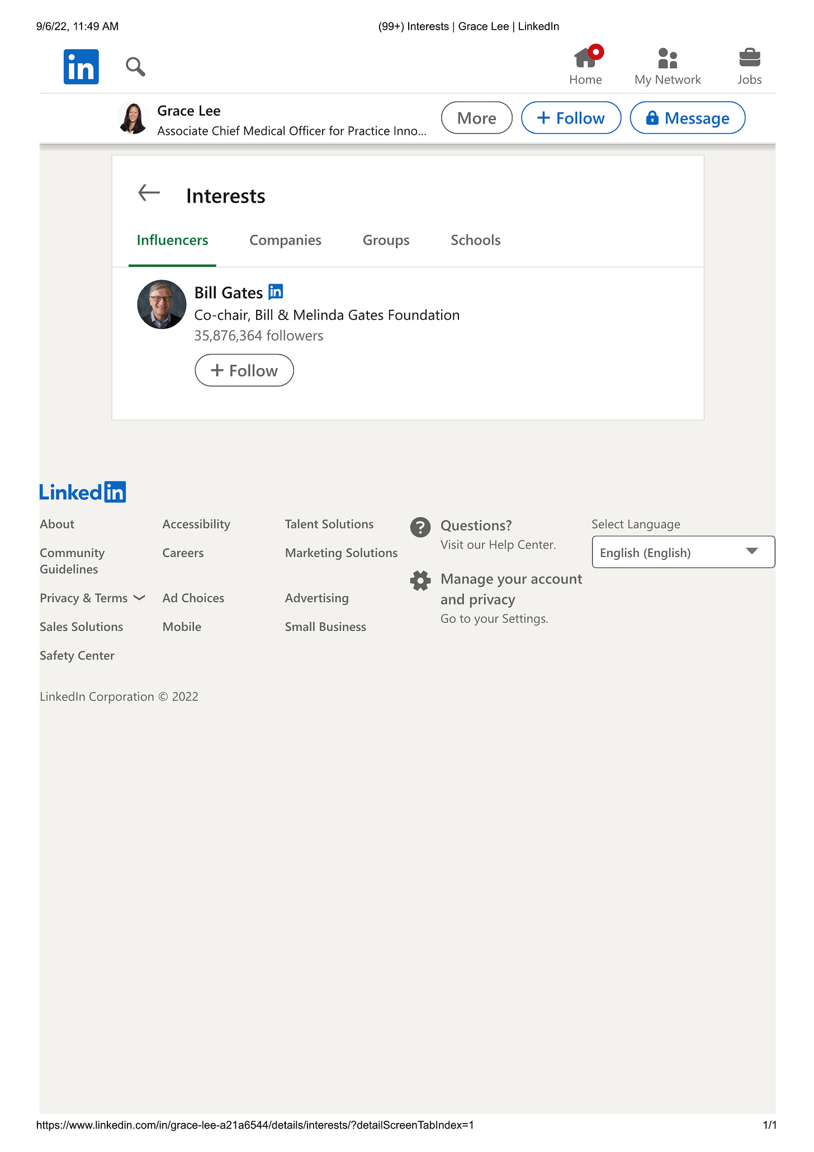Open the Advertising footer link
This screenshot has width=814, height=1152.
317,598
